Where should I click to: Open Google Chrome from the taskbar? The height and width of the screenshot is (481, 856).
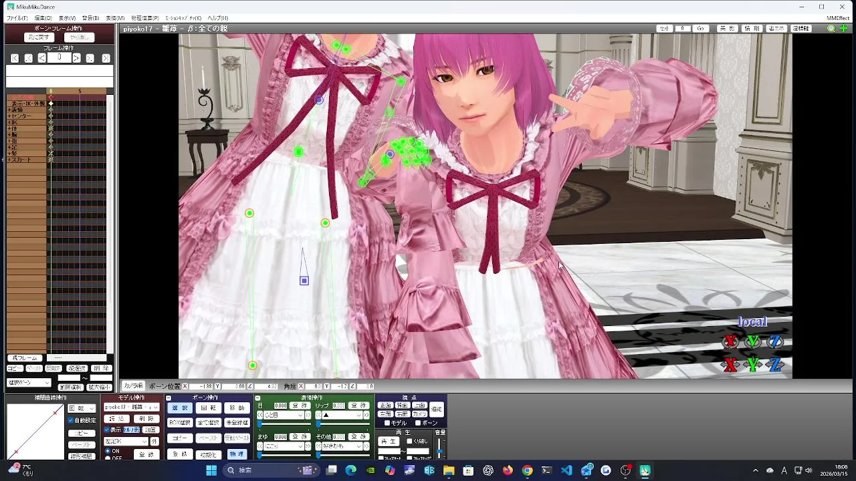527,470
